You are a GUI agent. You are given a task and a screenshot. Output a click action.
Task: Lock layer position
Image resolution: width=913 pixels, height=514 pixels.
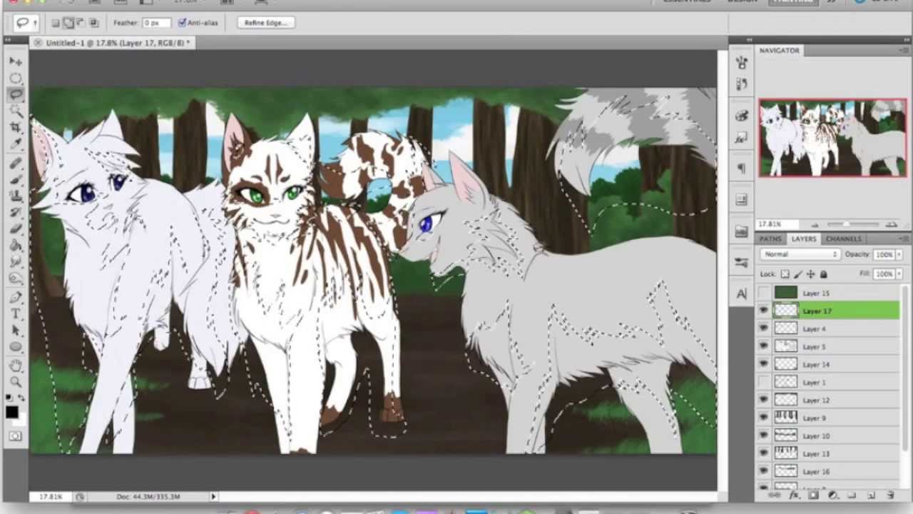click(811, 274)
